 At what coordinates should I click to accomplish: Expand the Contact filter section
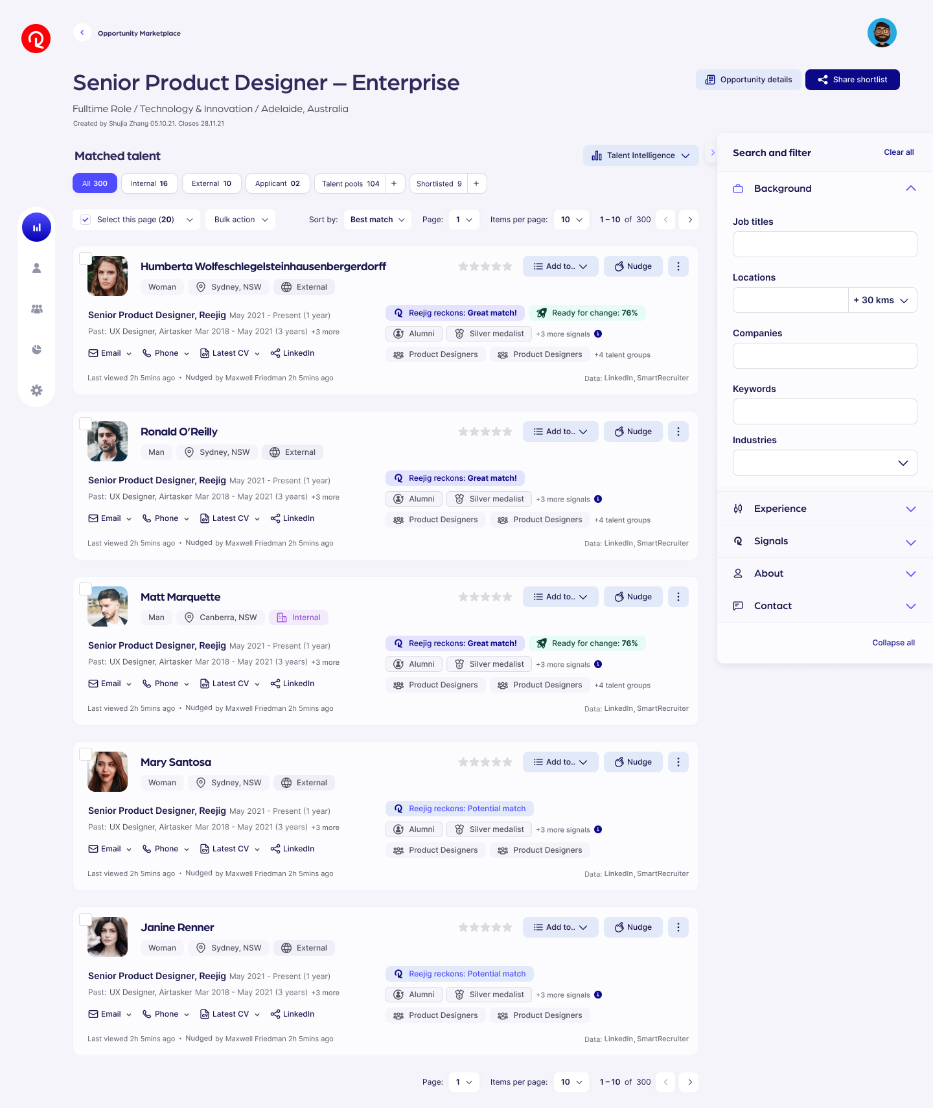tap(825, 606)
